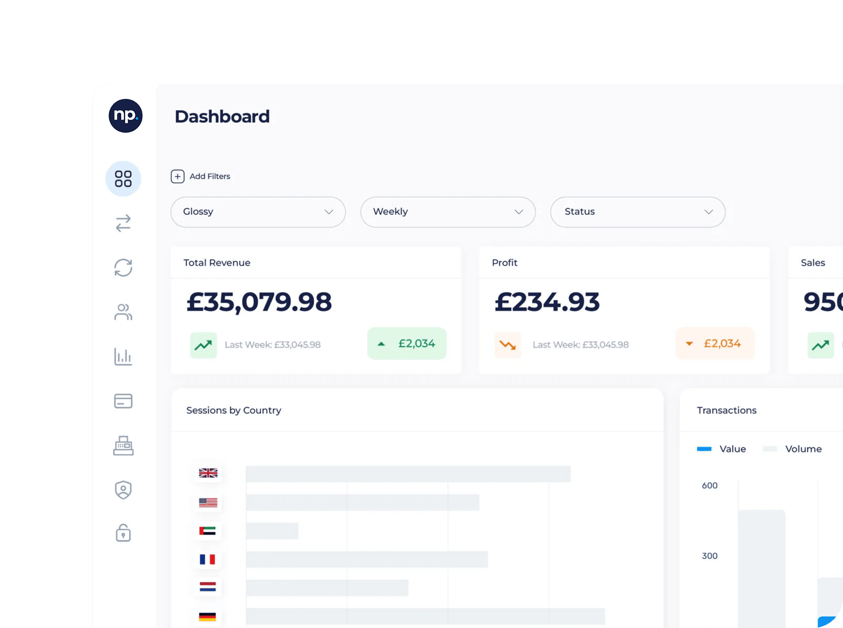Toggle the Volume legend series
Image resolution: width=843 pixels, height=628 pixels.
tap(793, 449)
